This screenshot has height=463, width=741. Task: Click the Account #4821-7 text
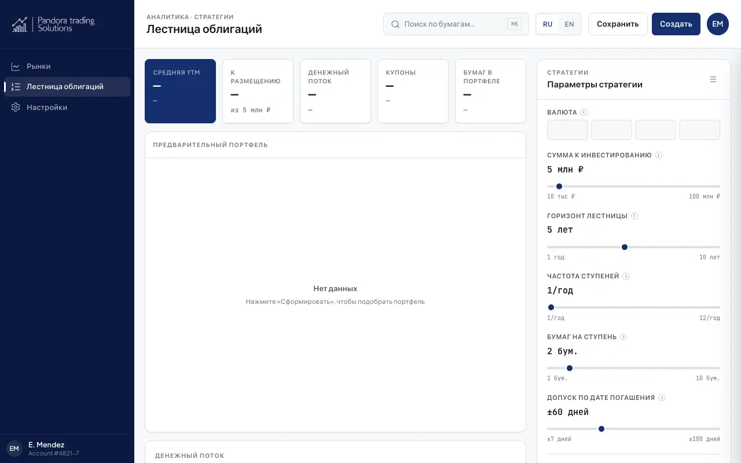click(x=54, y=454)
